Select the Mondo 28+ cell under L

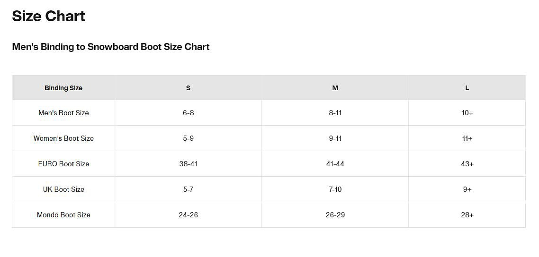(467, 215)
